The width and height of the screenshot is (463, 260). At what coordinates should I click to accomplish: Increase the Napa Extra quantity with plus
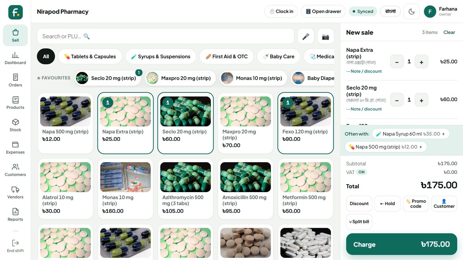tap(421, 62)
